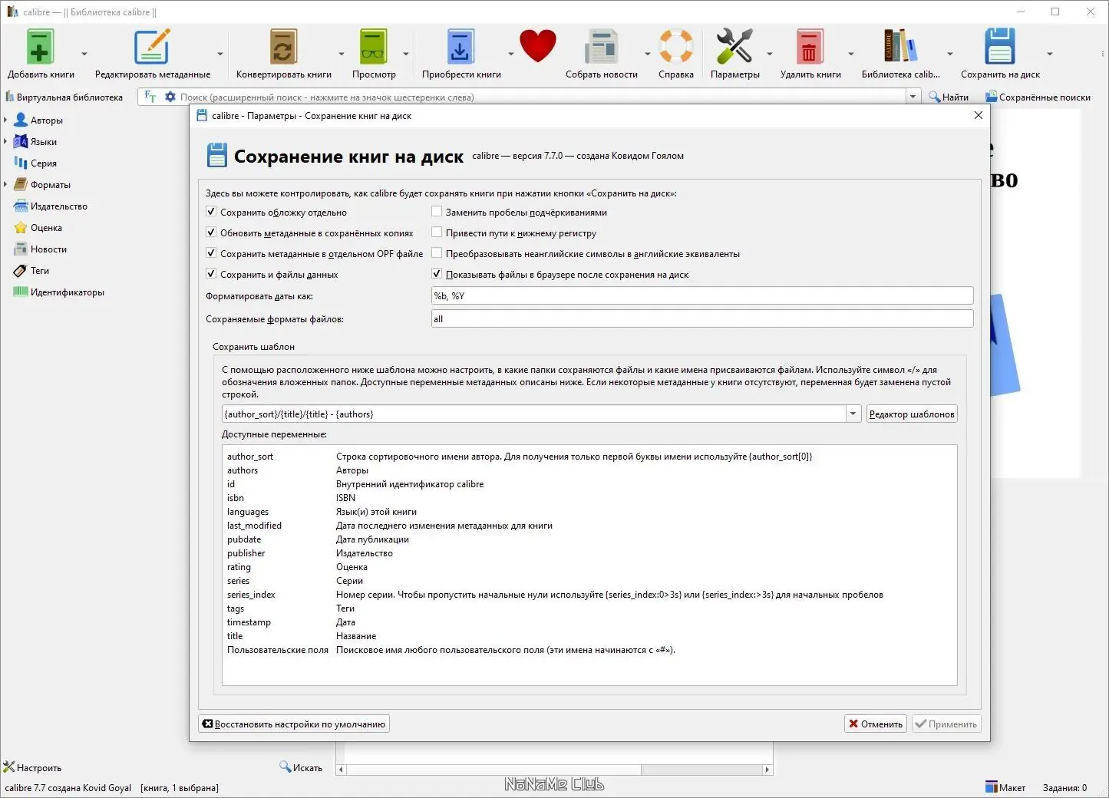Click the Удалить книги trash icon
This screenshot has width=1109, height=798.
810,47
